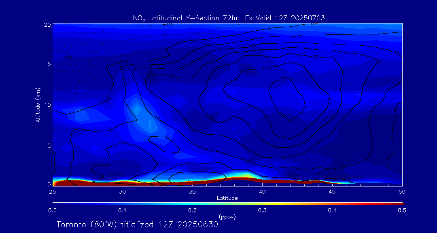This screenshot has height=233, width=437.
Task: Select the altitude axis tick label 5
Action: 49,146
